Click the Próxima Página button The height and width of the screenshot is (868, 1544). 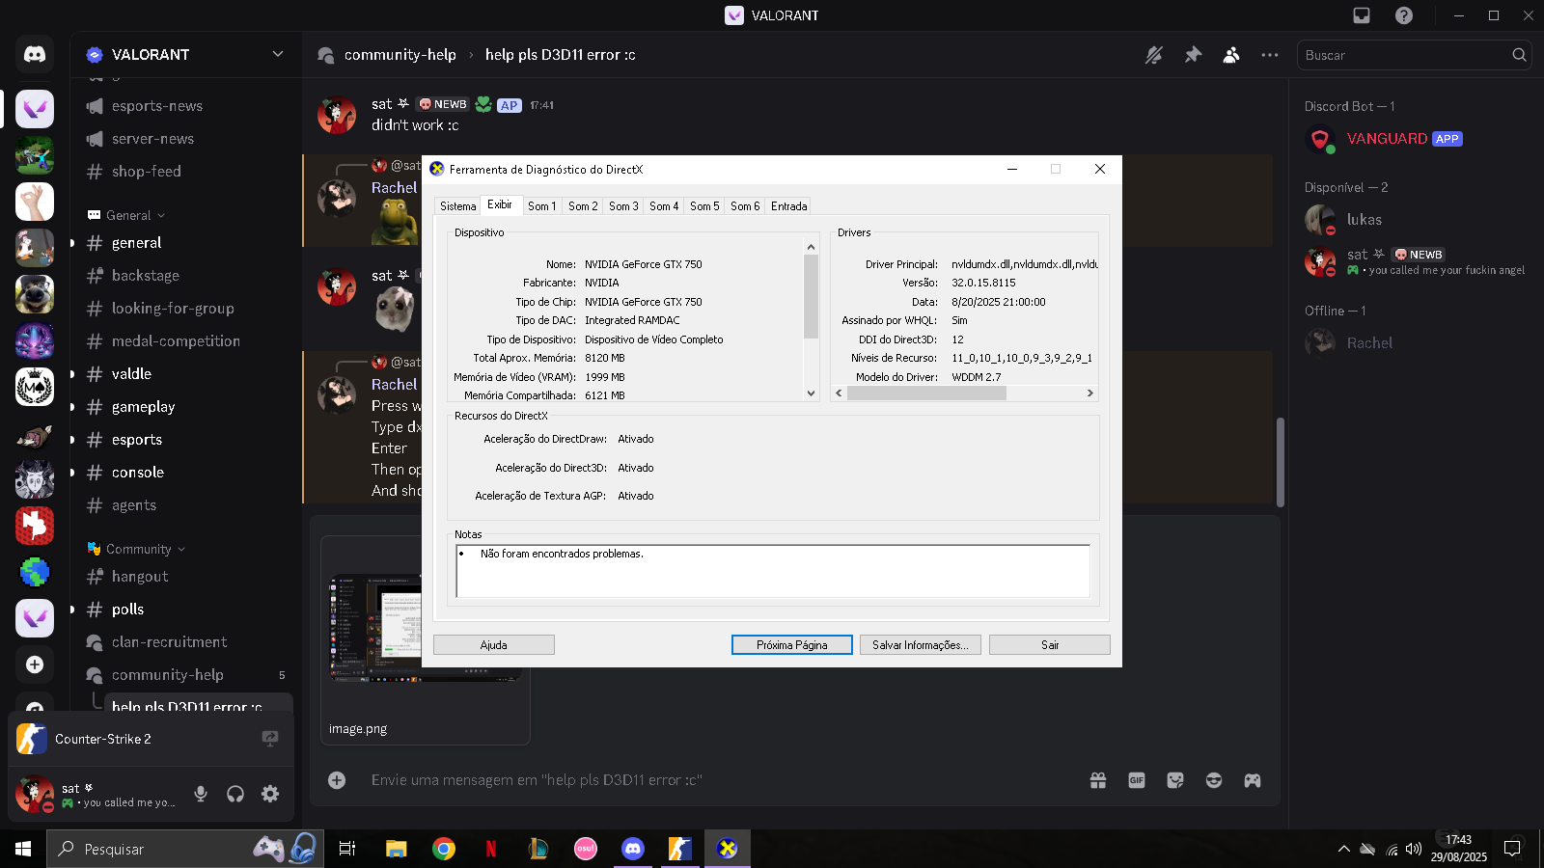(792, 645)
